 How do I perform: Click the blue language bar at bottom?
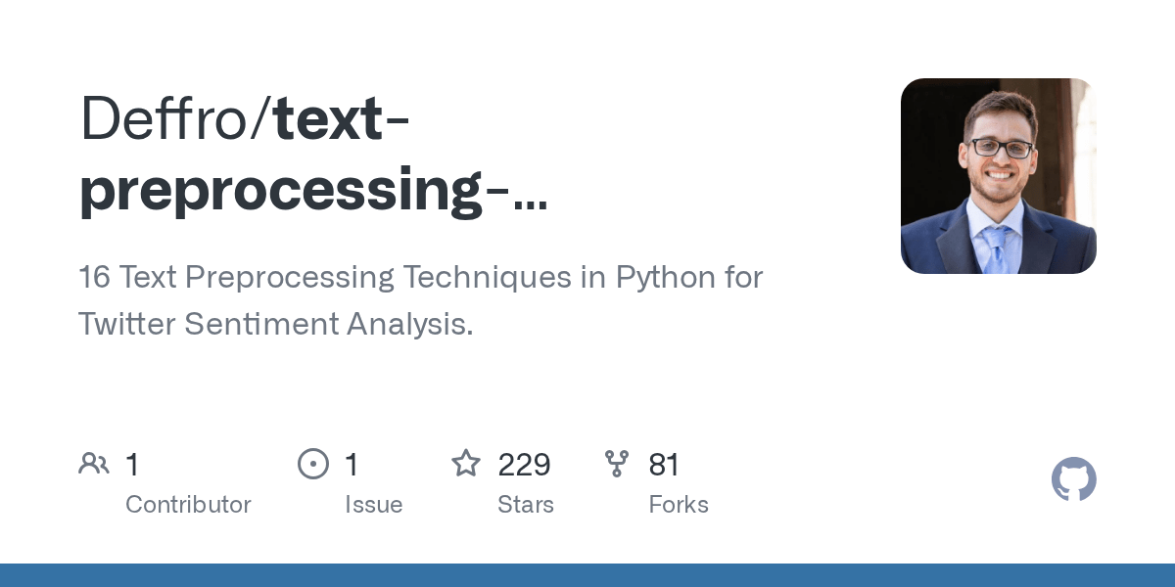tap(587, 575)
